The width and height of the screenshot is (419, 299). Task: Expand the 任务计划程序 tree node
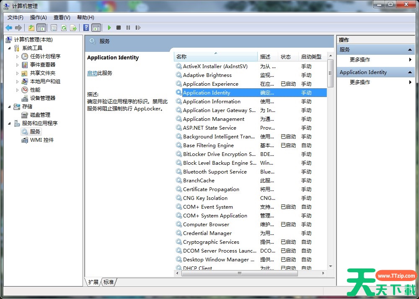18,56
